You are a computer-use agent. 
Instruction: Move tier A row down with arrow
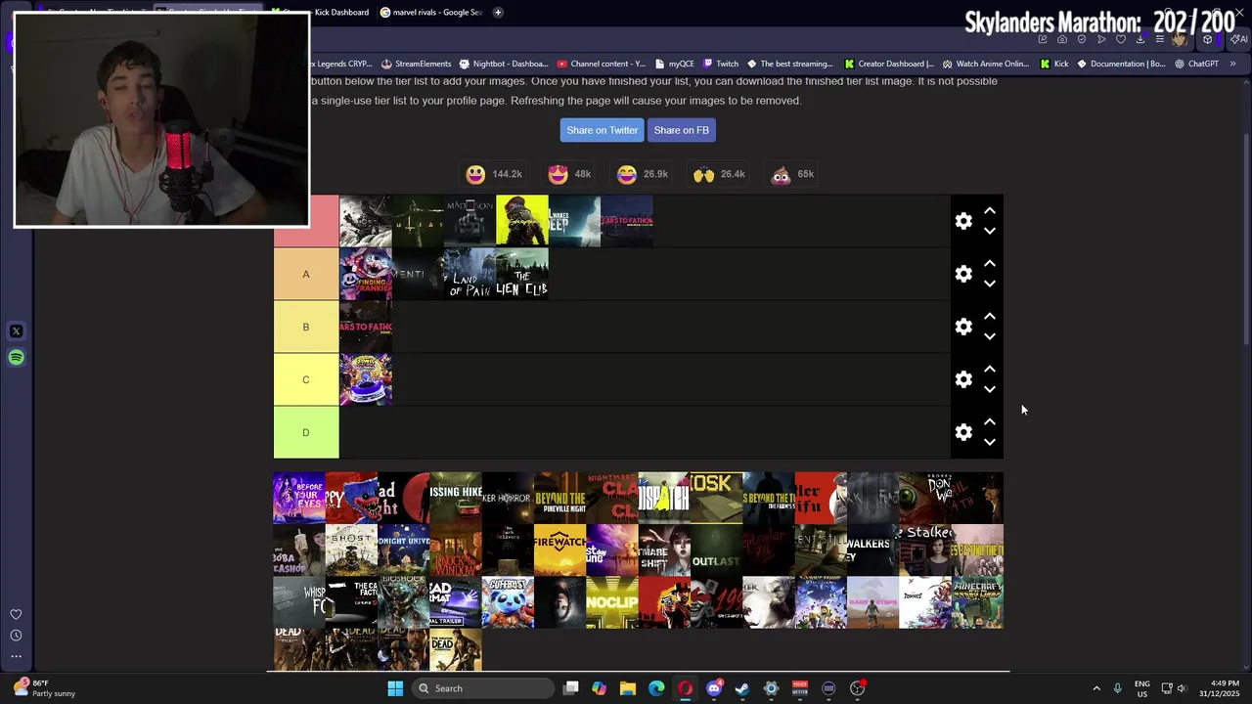(x=990, y=285)
